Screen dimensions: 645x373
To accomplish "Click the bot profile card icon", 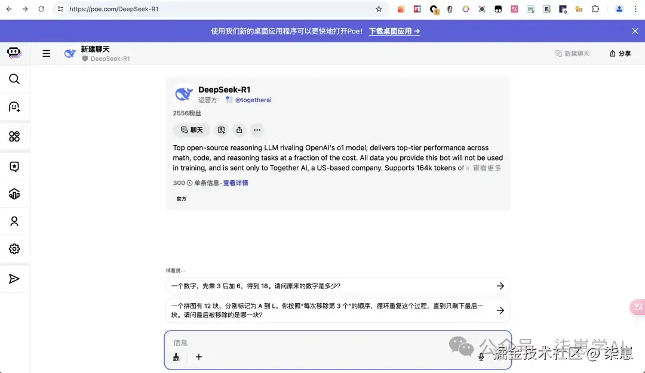I will tap(222, 130).
